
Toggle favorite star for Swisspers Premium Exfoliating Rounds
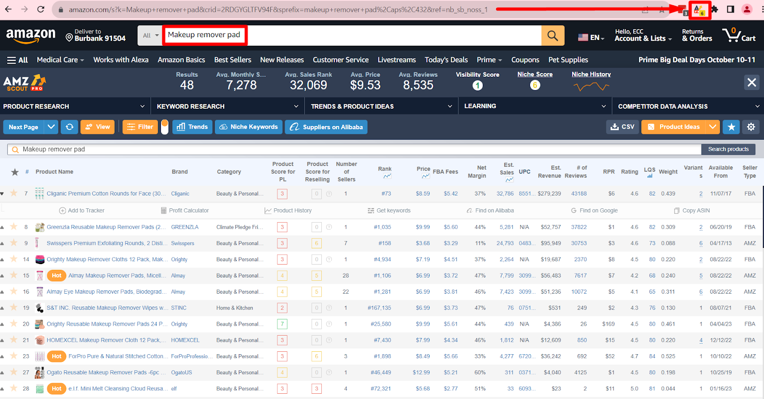point(14,243)
